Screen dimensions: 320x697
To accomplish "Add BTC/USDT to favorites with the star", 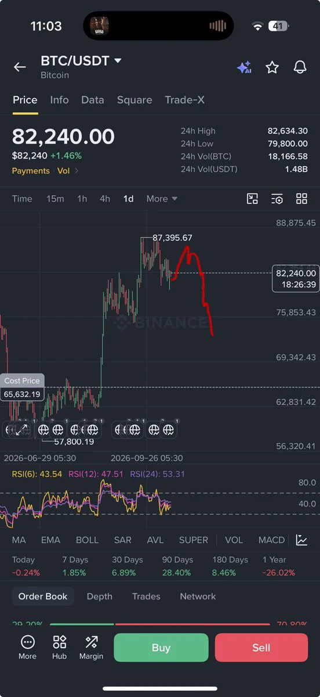I will click(x=272, y=67).
